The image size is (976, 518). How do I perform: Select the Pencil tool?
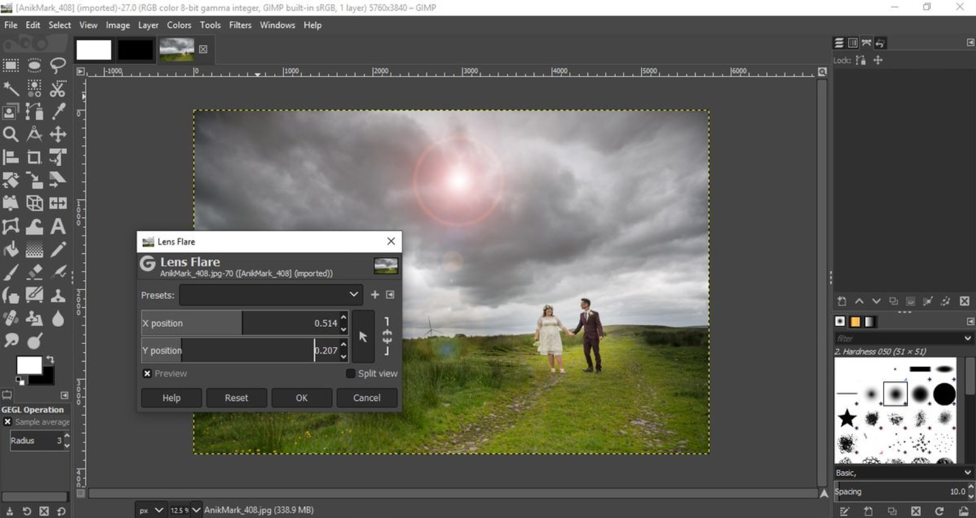[x=58, y=250]
